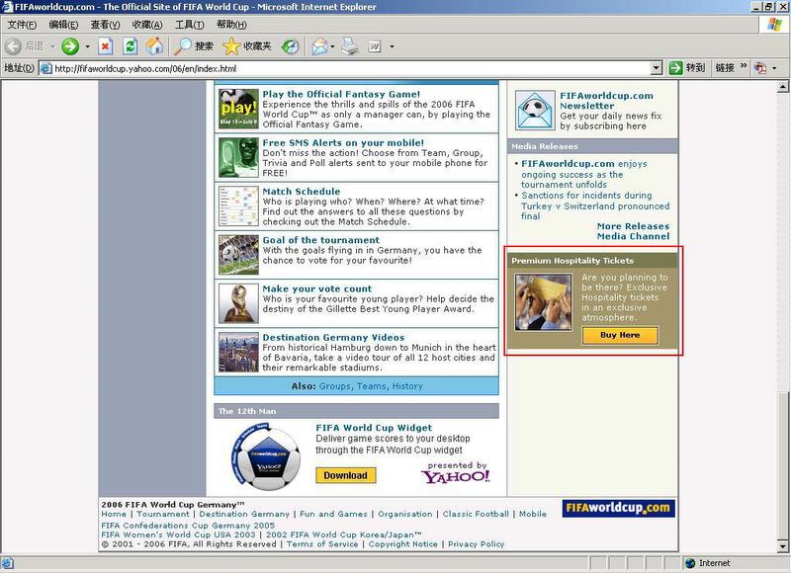Open the FIFAworldcup.com Newsletter link
The height and width of the screenshot is (573, 791).
pyautogui.click(x=606, y=101)
